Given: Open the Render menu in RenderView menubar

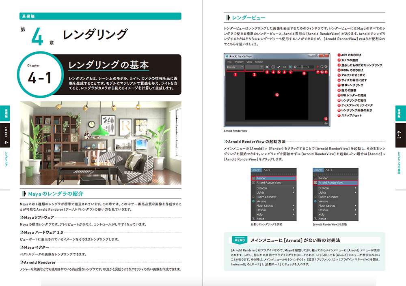Looking at the screenshot, I should [x=259, y=62].
